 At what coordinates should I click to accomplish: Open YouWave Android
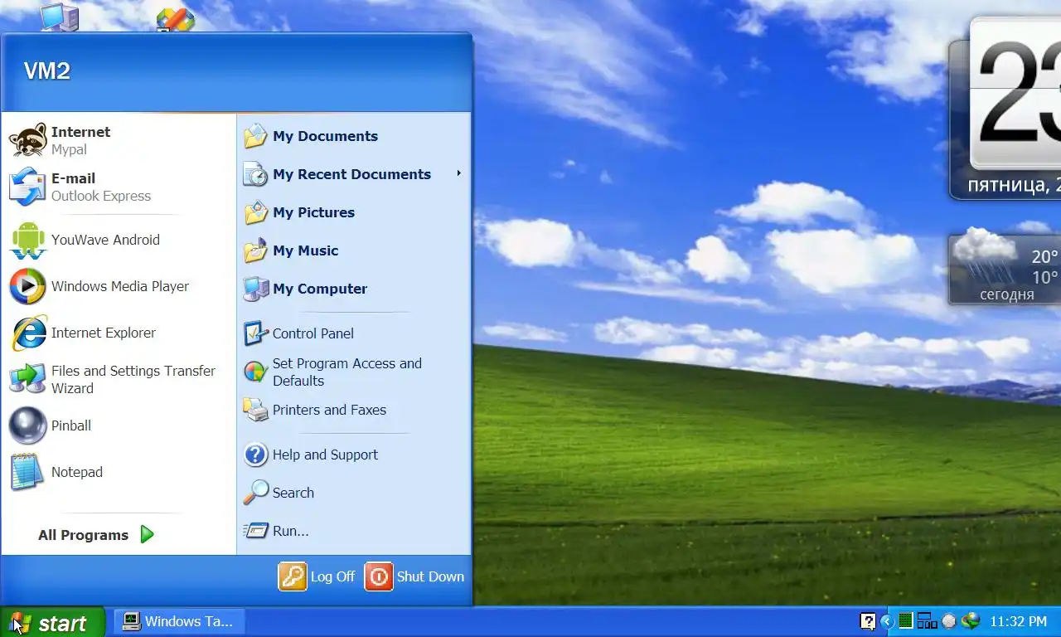[x=119, y=240]
